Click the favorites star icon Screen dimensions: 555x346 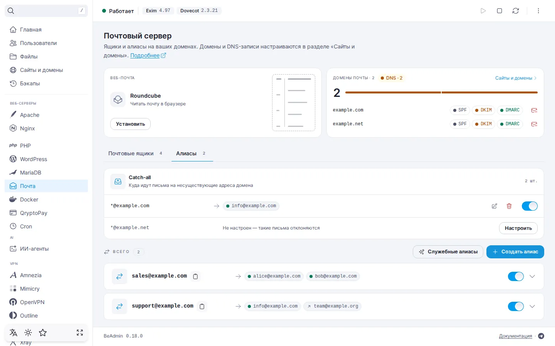pos(43,333)
